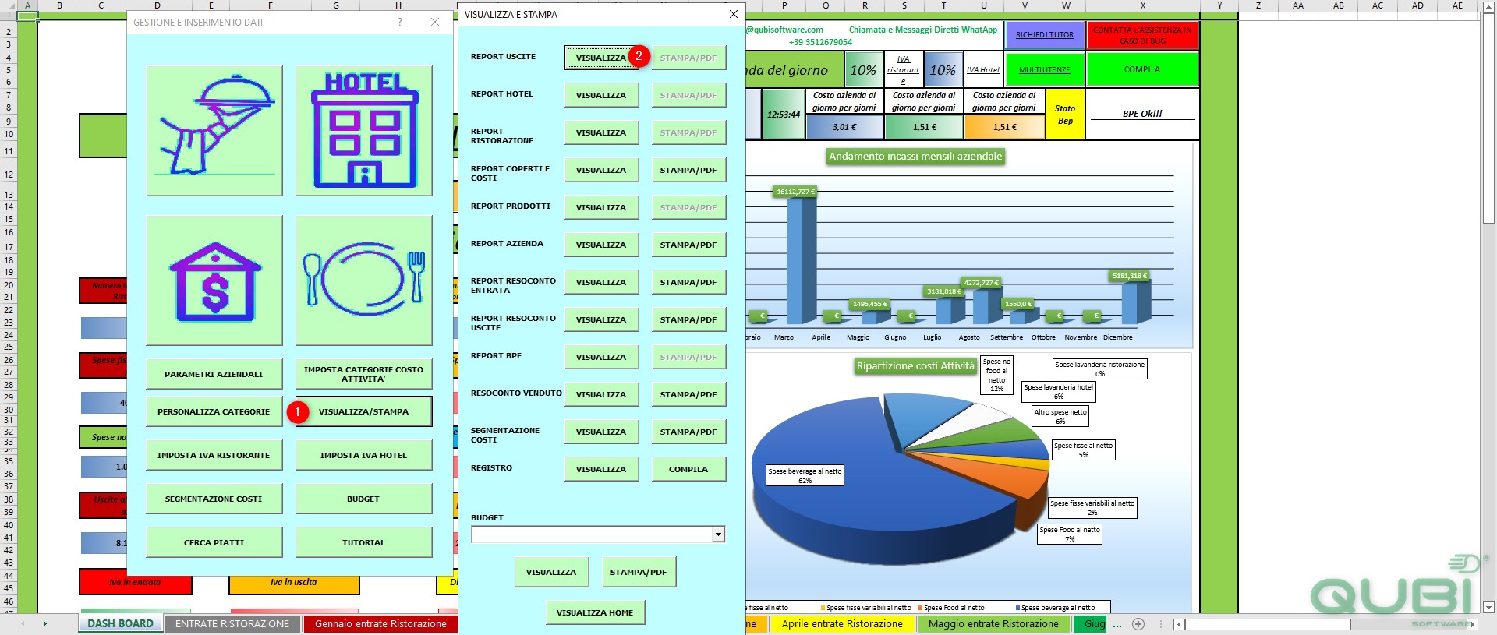Image resolution: width=1497 pixels, height=635 pixels.
Task: Go to next sheet tabs arrow
Action: pos(44,624)
